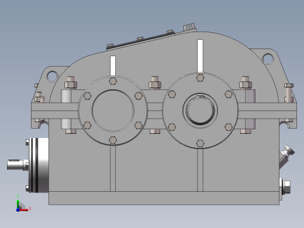Select the bottom bolt of the right bearing cover
Image resolution: width=304 pixels, height=228 pixels.
click(200, 143)
